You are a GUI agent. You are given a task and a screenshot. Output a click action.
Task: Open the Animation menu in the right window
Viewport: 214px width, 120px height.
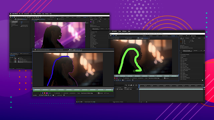[x=114, y=31]
